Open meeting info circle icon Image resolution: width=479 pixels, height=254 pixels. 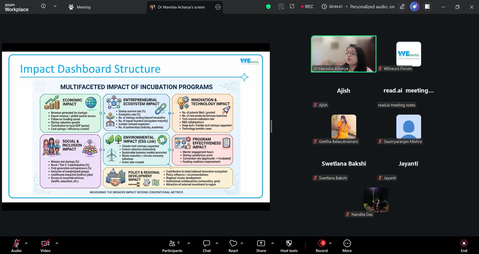tap(43, 6)
